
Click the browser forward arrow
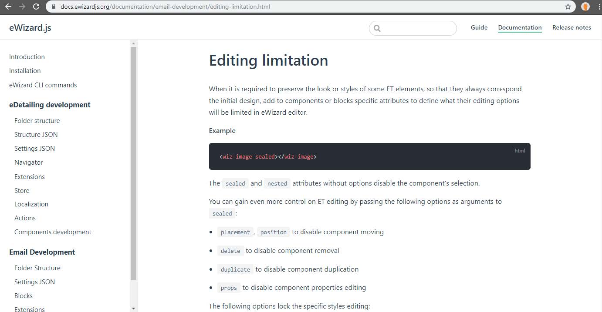click(22, 7)
